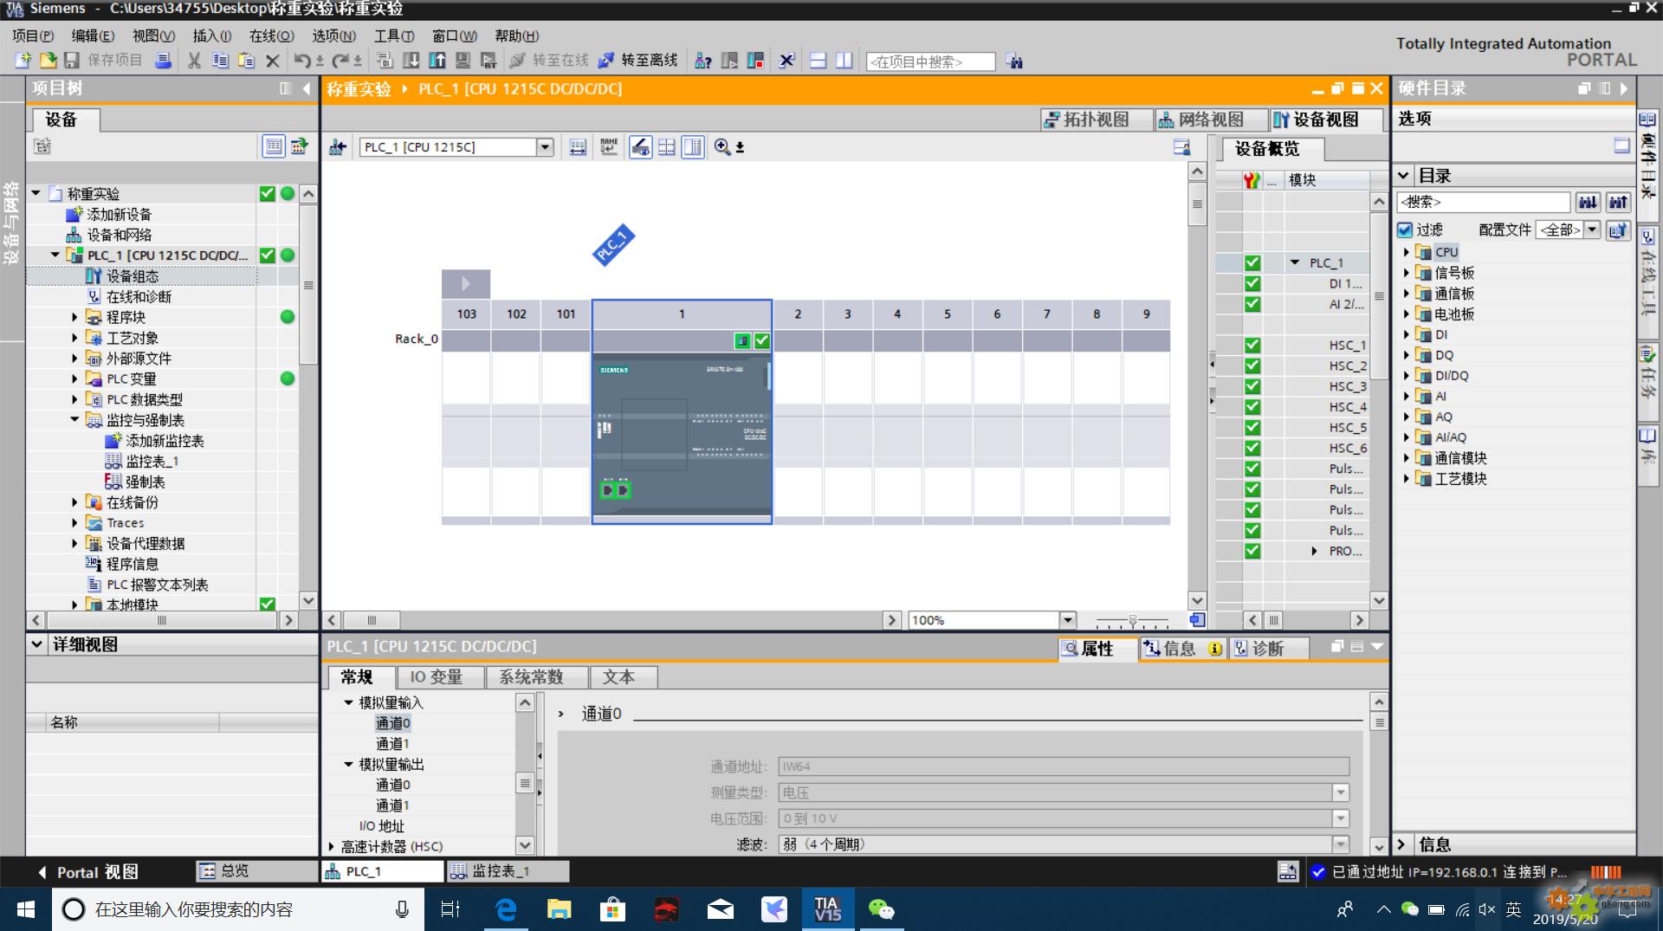The width and height of the screenshot is (1663, 931).
Task: Select 通道1 under 模拟量输入
Action: coord(392,744)
